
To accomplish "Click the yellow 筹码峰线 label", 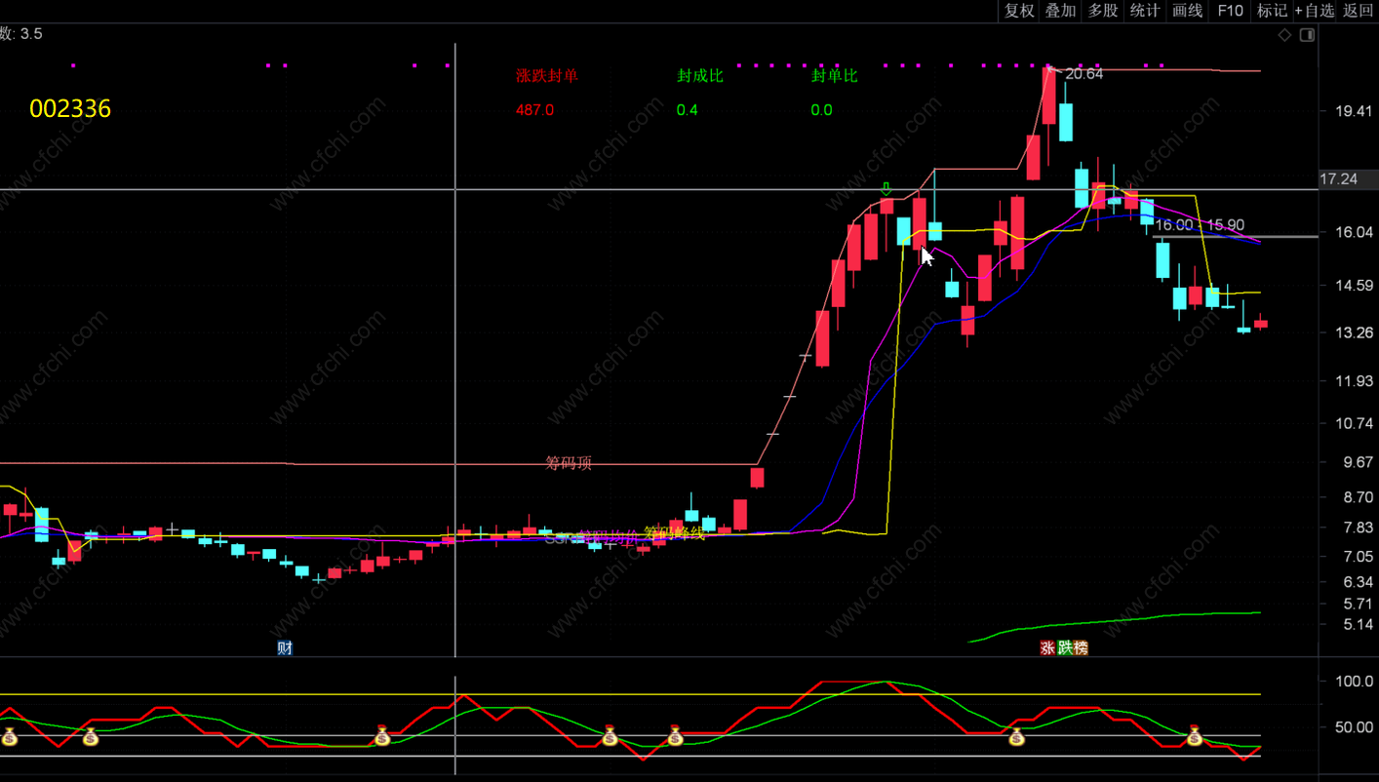I will tap(674, 533).
